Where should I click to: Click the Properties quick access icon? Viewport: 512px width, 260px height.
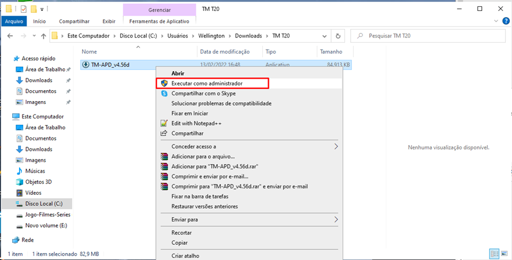[24, 9]
